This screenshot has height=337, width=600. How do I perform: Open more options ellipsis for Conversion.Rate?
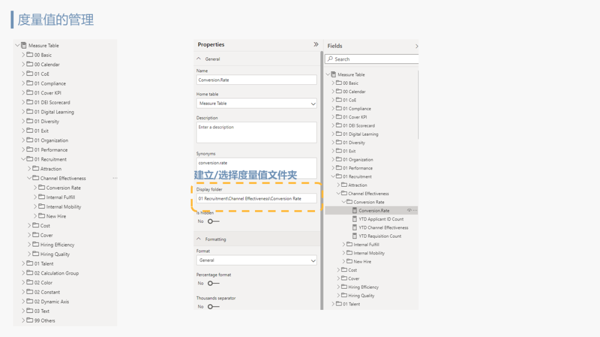tap(415, 211)
